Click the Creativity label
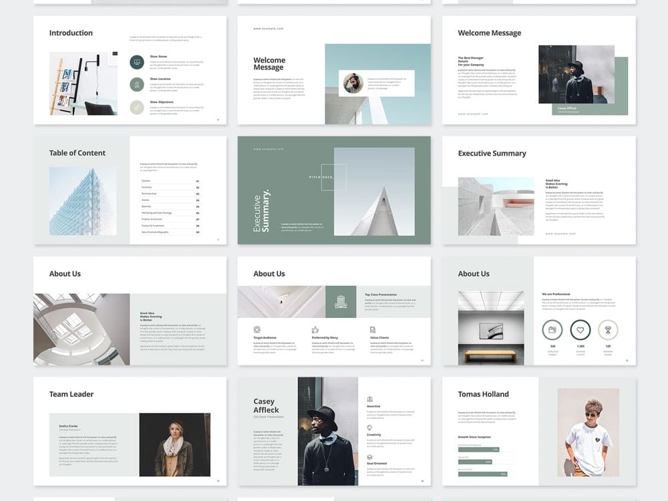The image size is (668, 501). (x=373, y=435)
